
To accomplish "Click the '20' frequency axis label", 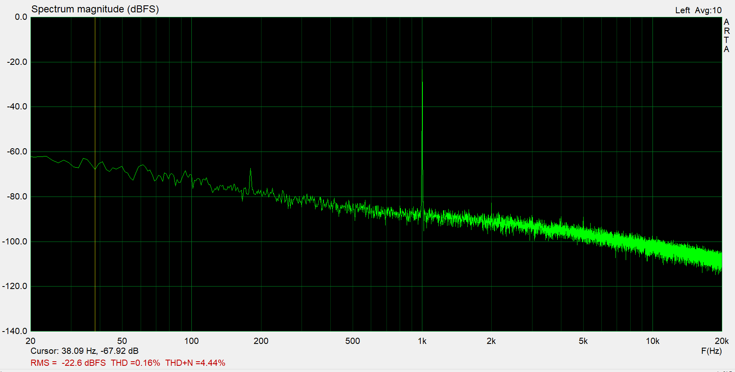I will [31, 341].
